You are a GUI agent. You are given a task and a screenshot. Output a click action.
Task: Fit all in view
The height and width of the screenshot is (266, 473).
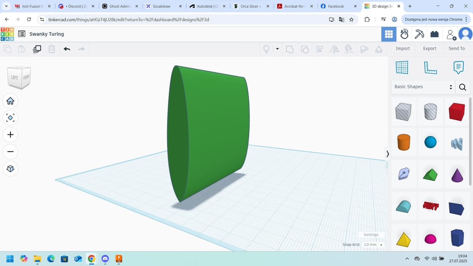point(10,118)
